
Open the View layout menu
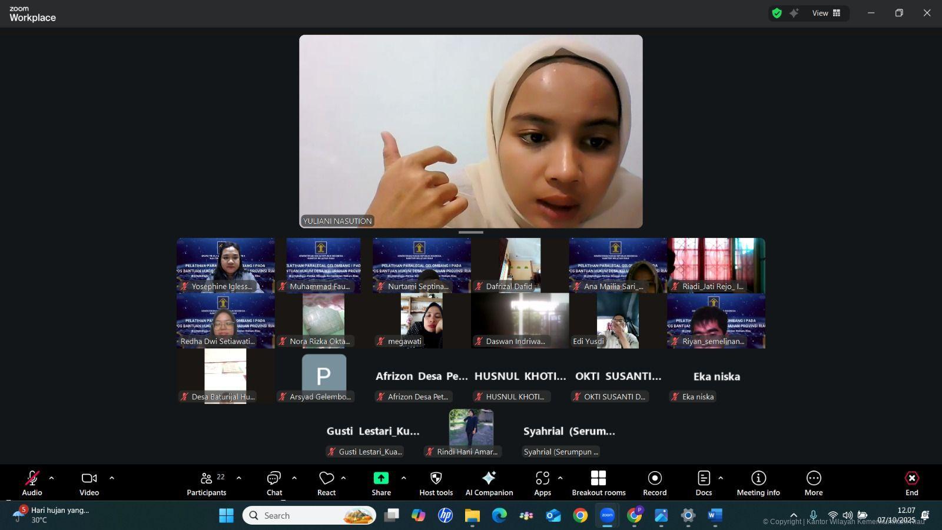click(x=826, y=13)
